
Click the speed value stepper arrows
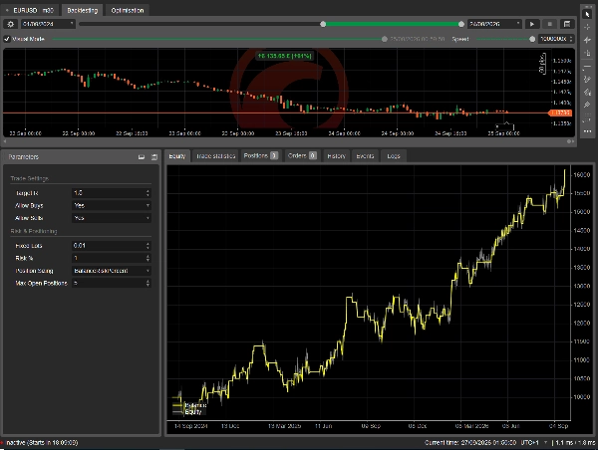click(x=571, y=39)
